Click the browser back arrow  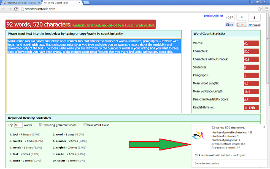click(4, 9)
